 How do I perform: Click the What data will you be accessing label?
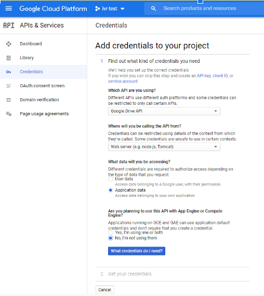click(x=139, y=162)
